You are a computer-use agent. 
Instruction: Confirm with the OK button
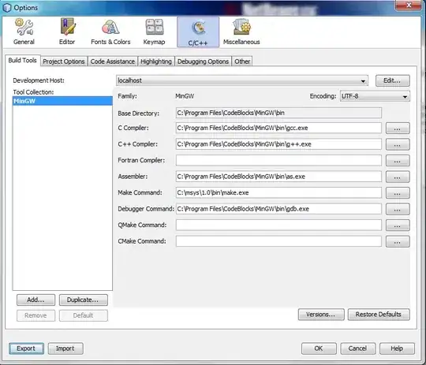tap(319, 348)
